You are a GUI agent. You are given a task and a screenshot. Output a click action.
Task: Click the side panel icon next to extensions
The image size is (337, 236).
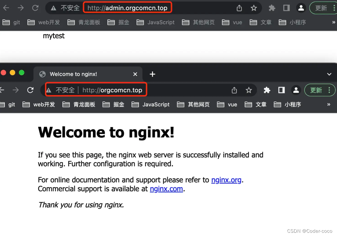click(x=286, y=8)
